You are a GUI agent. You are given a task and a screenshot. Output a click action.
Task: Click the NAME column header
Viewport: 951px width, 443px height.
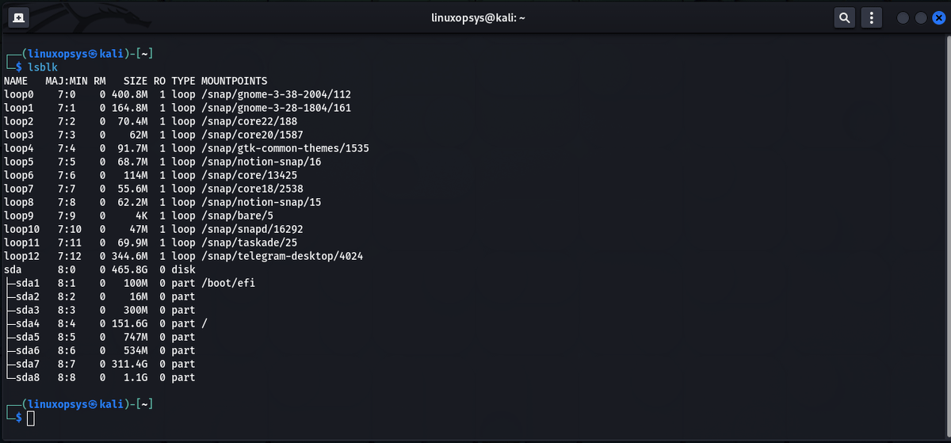coord(16,81)
